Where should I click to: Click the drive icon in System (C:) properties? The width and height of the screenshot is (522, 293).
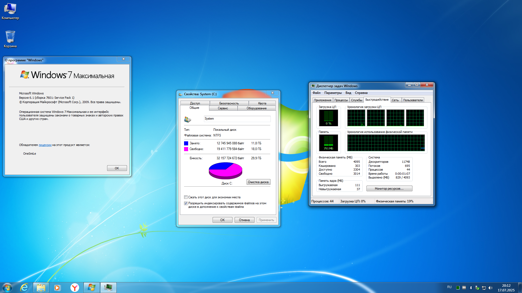[188, 119]
